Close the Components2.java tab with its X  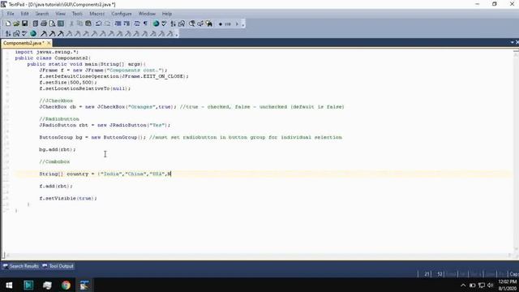coord(49,43)
